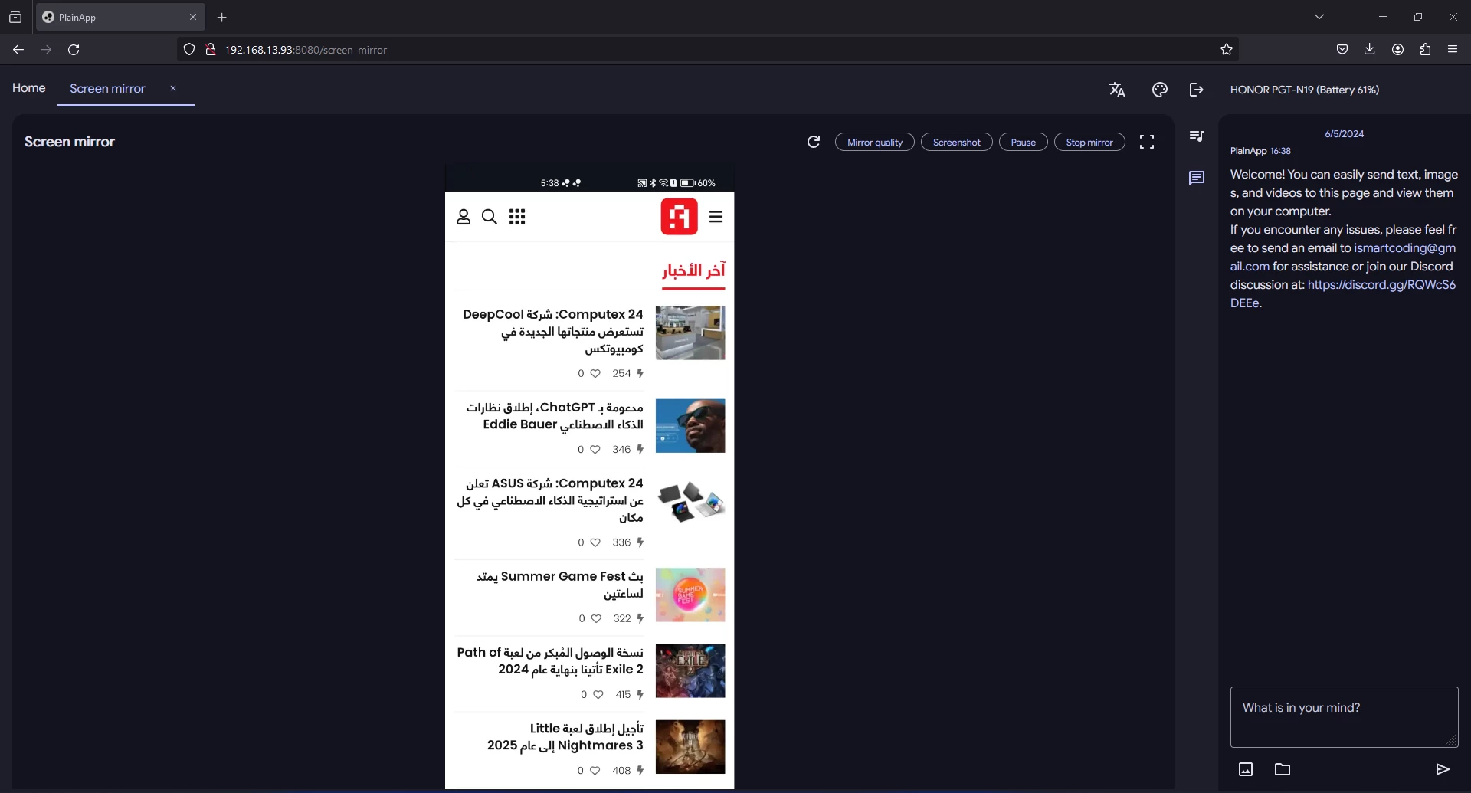The height and width of the screenshot is (793, 1471).
Task: Take a Screenshot of mirrored screen
Action: (x=956, y=143)
